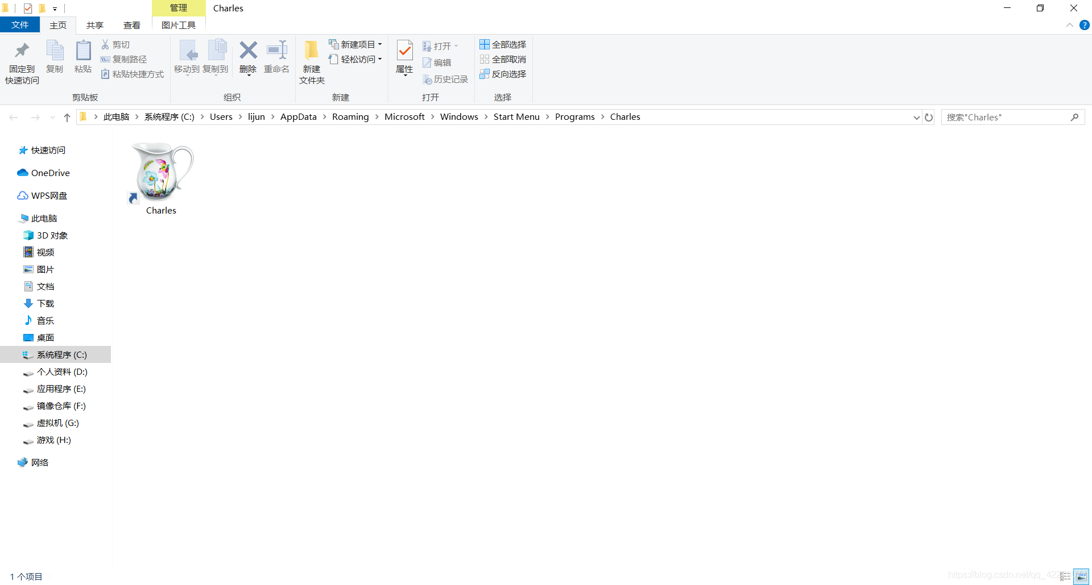Click the Cut (剪切) scissors icon
This screenshot has width=1092, height=585.
click(x=105, y=44)
